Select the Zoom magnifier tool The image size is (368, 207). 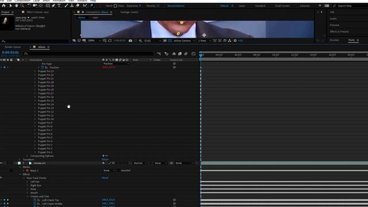[22, 6]
